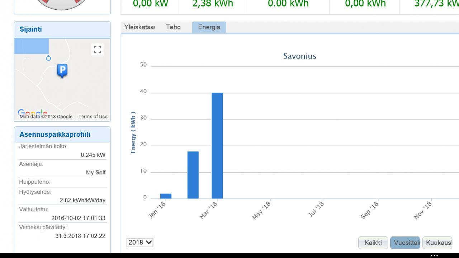This screenshot has height=258, width=459.
Task: Choose the Kuukausi view button
Action: [x=437, y=243]
